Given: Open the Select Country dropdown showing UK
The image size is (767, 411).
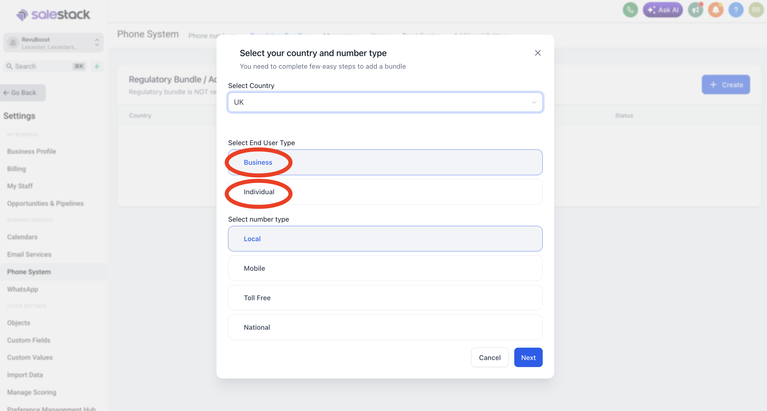Looking at the screenshot, I should point(385,102).
